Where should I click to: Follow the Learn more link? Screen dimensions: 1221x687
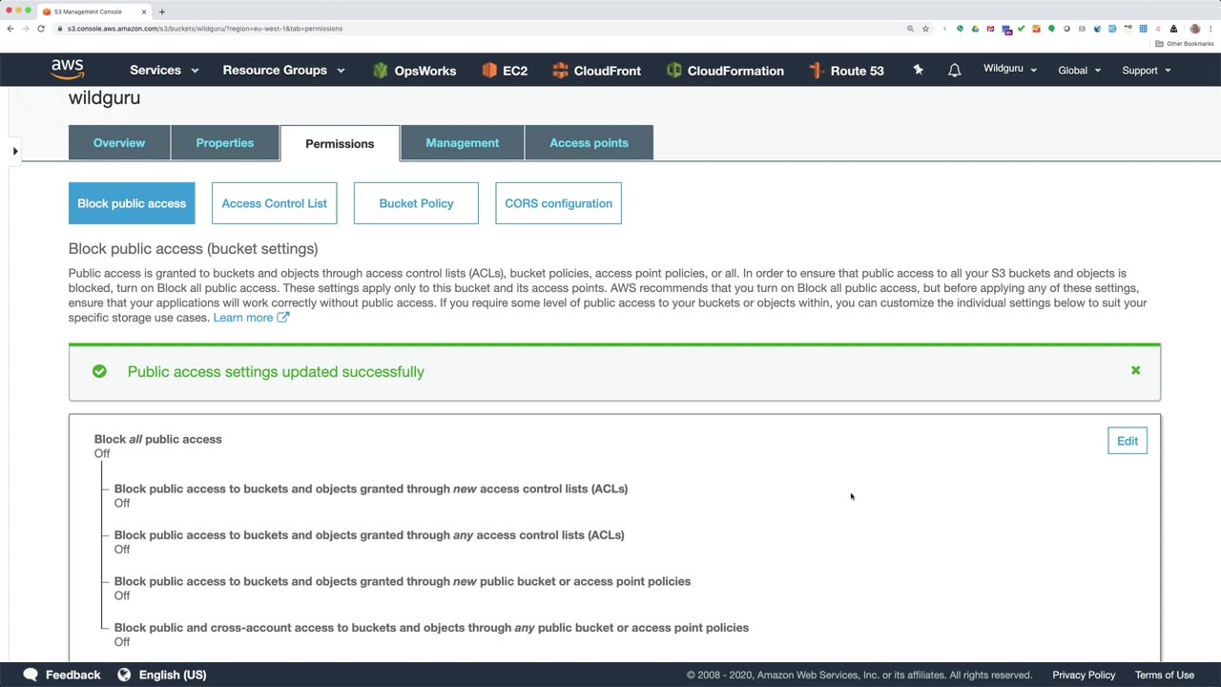pyautogui.click(x=243, y=317)
